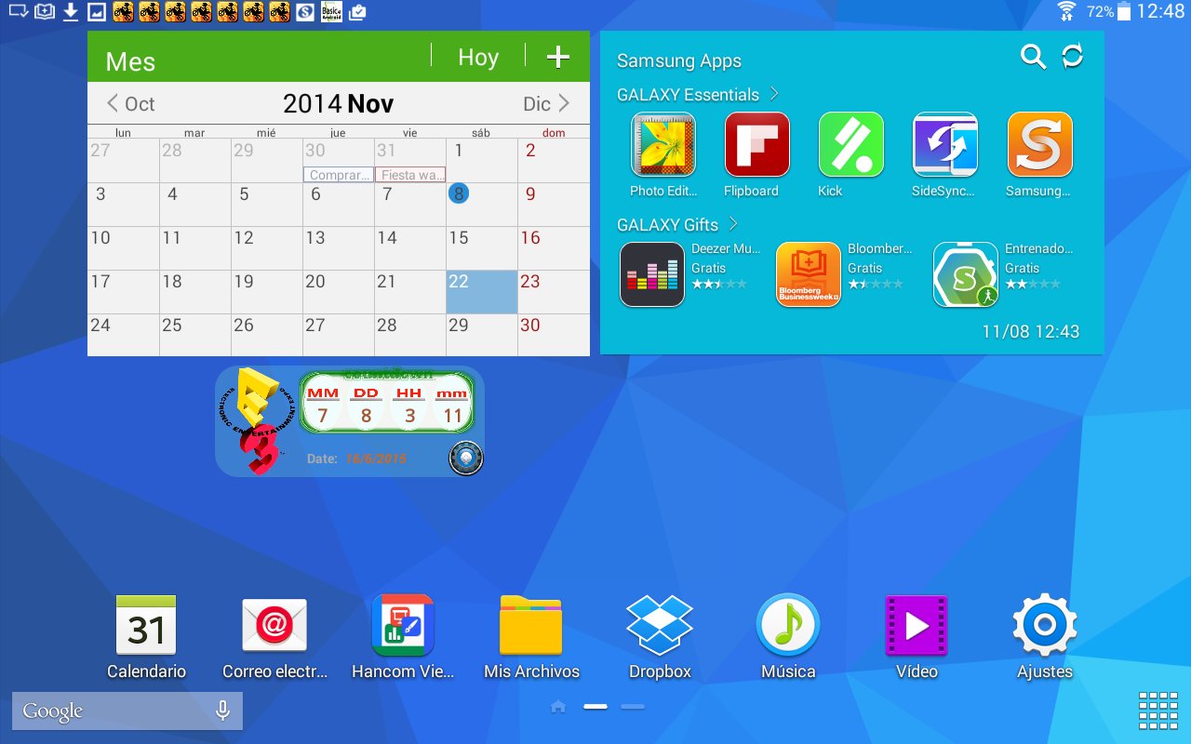Expand GALAXY Gifts section
Viewport: 1191px width, 744px height.
[x=677, y=224]
